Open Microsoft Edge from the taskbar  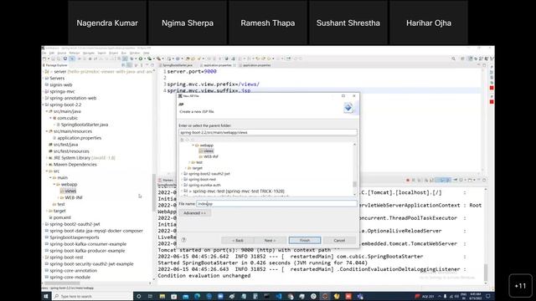pyautogui.click(x=198, y=296)
